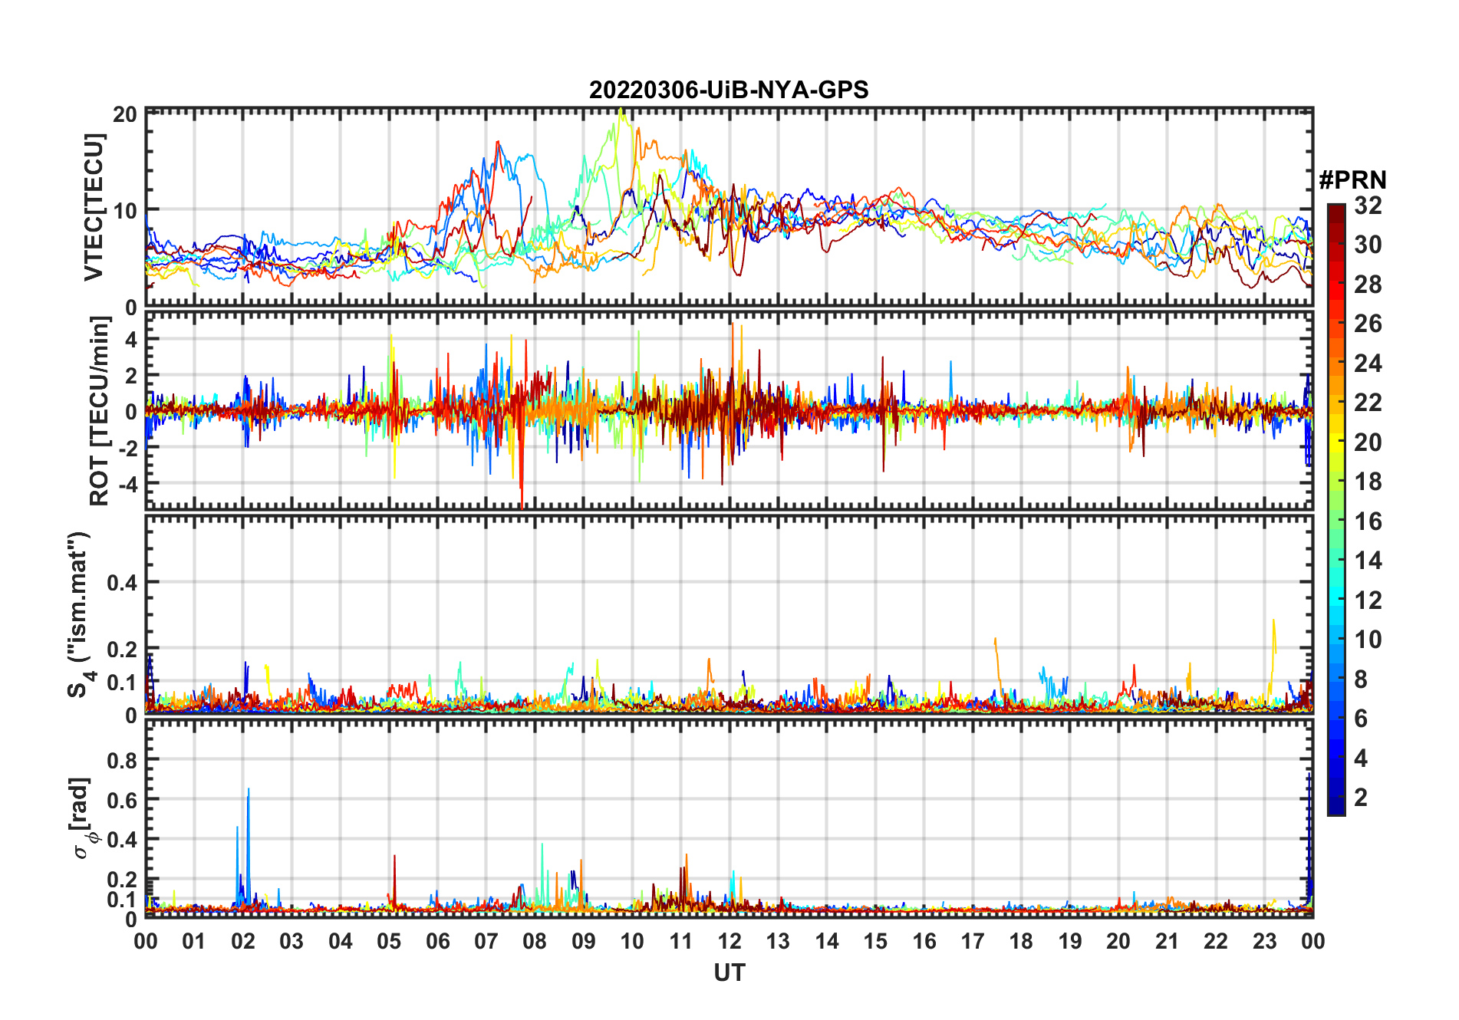The height and width of the screenshot is (1020, 1459).
Task: Click the colorbar tick label 20
Action: tap(1368, 443)
